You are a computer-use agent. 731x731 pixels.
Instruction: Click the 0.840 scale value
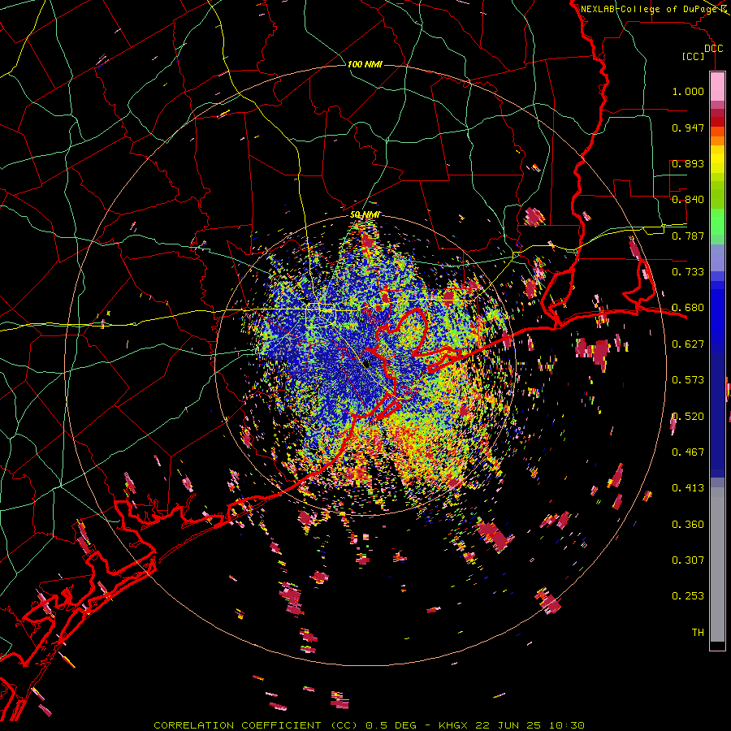pyautogui.click(x=688, y=200)
